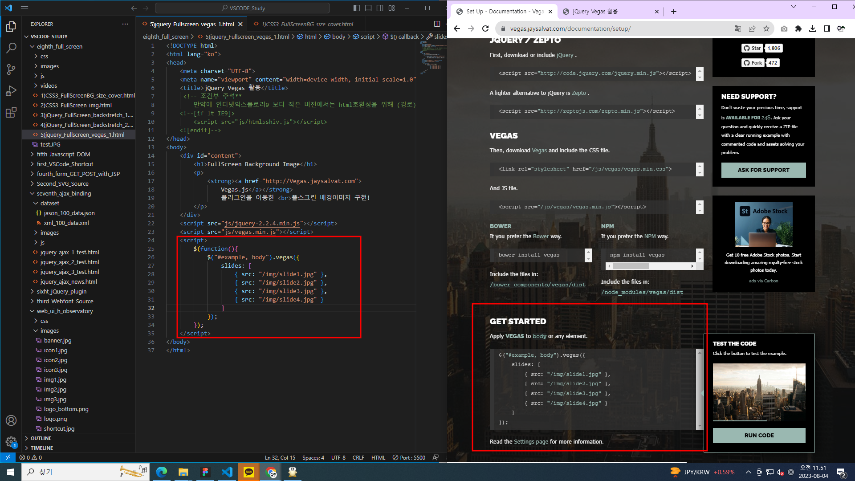Open Source Control view
The height and width of the screenshot is (481, 855).
(11, 69)
